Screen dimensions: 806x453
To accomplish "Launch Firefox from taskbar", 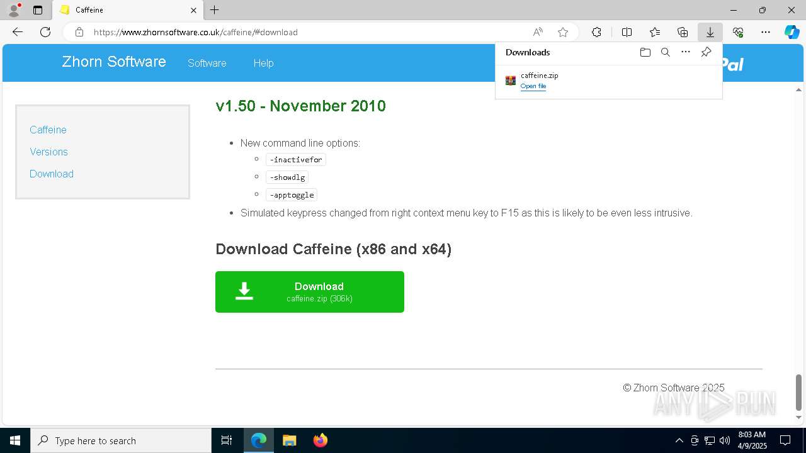I will click(321, 440).
